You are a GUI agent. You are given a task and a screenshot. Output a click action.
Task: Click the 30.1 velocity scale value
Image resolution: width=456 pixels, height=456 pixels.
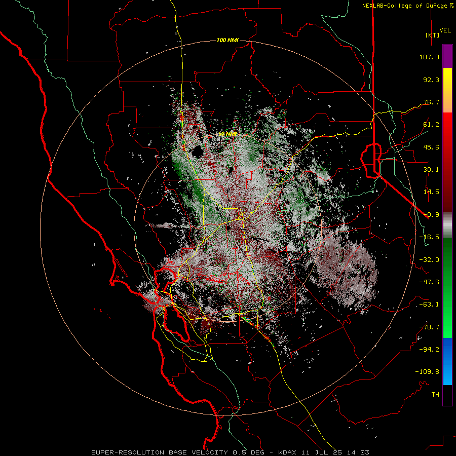[x=431, y=170]
